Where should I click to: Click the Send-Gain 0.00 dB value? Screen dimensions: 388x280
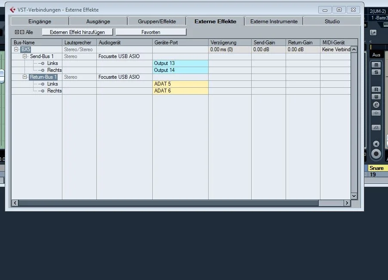coord(268,49)
